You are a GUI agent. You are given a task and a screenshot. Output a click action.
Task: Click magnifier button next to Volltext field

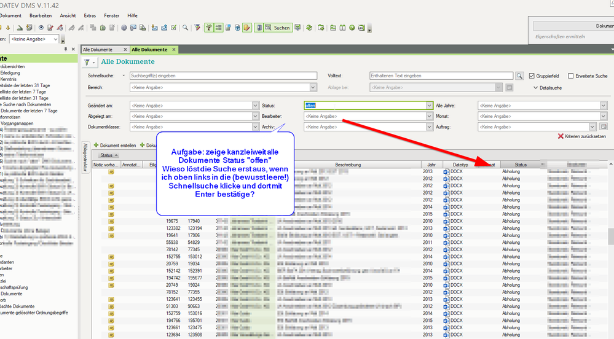click(519, 76)
